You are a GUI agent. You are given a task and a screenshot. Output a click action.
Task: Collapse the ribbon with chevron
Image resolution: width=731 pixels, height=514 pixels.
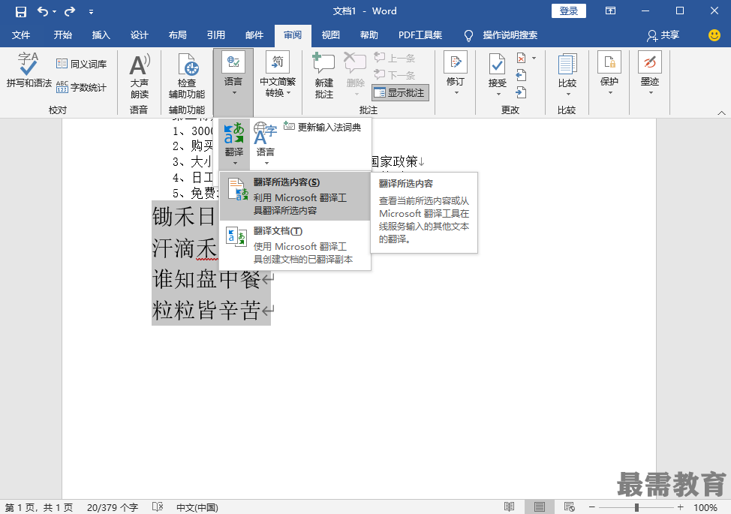(721, 113)
